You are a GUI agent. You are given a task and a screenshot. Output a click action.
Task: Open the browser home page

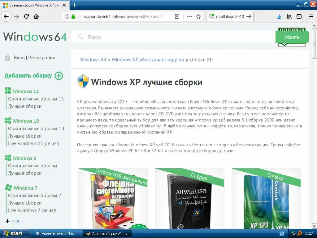click(x=36, y=16)
